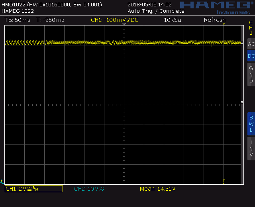Image resolution: width=255 pixels, height=207 pixels.
Task: Click the T: -250 ms trigger time readout
Action: [x=50, y=20]
